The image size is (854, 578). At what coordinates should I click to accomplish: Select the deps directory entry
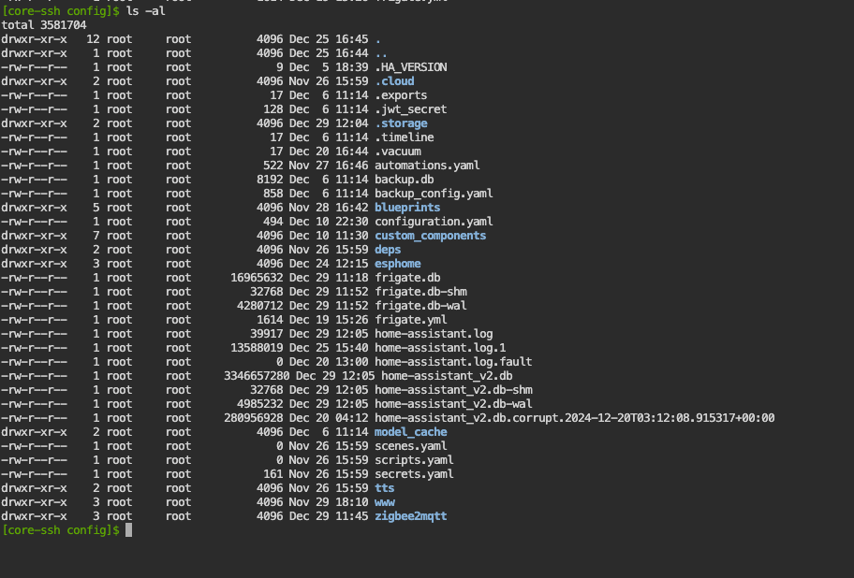click(388, 250)
